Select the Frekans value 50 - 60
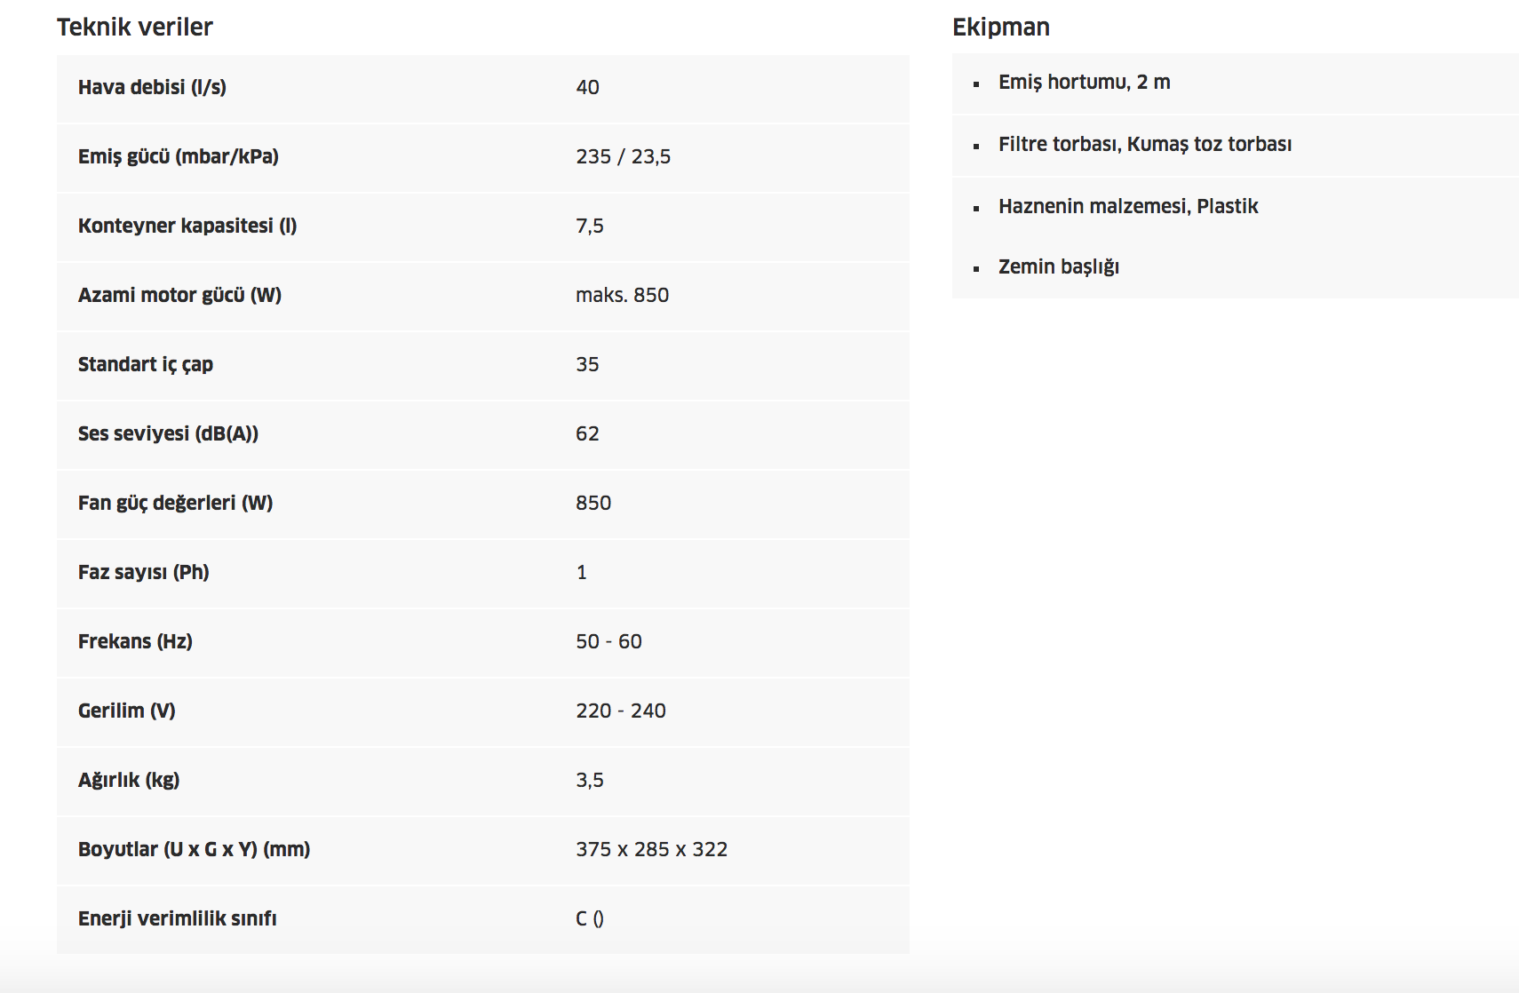Viewport: 1519px width, 993px height. [608, 641]
